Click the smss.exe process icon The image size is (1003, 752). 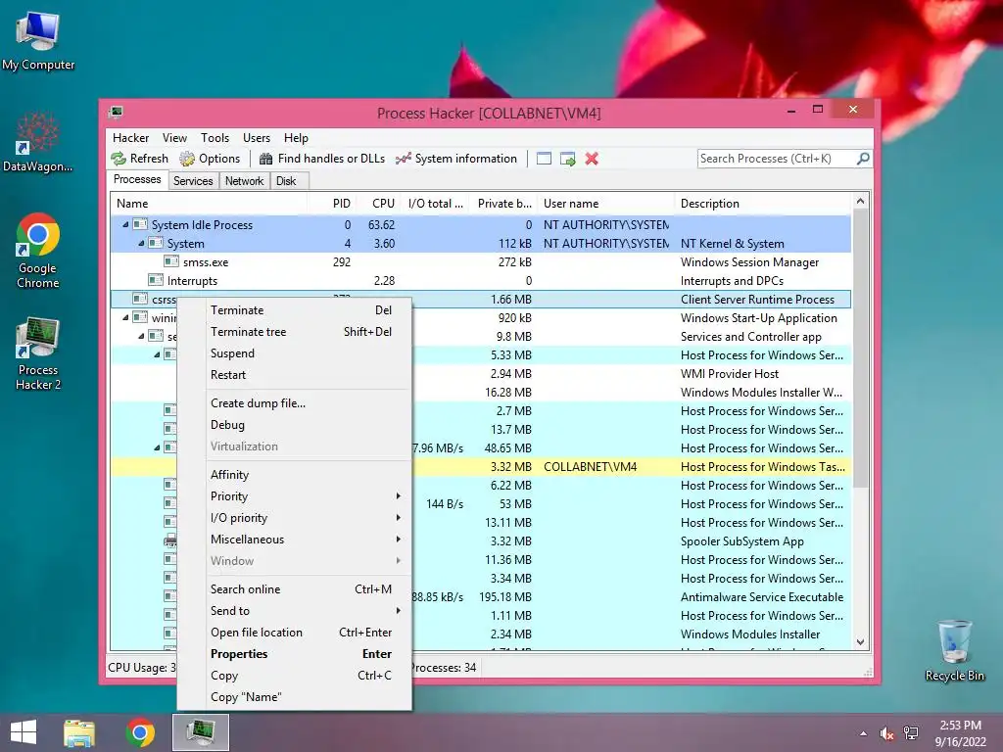pyautogui.click(x=170, y=261)
